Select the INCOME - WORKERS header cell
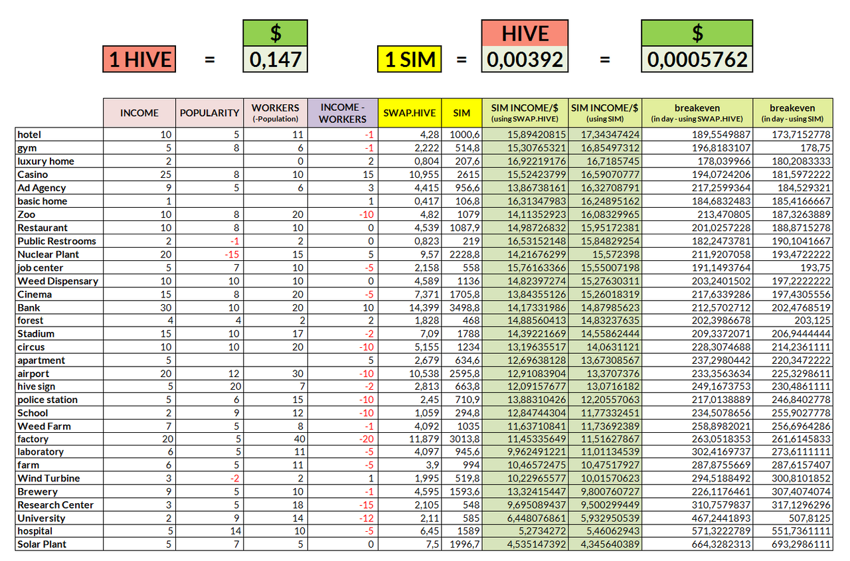 [x=343, y=113]
